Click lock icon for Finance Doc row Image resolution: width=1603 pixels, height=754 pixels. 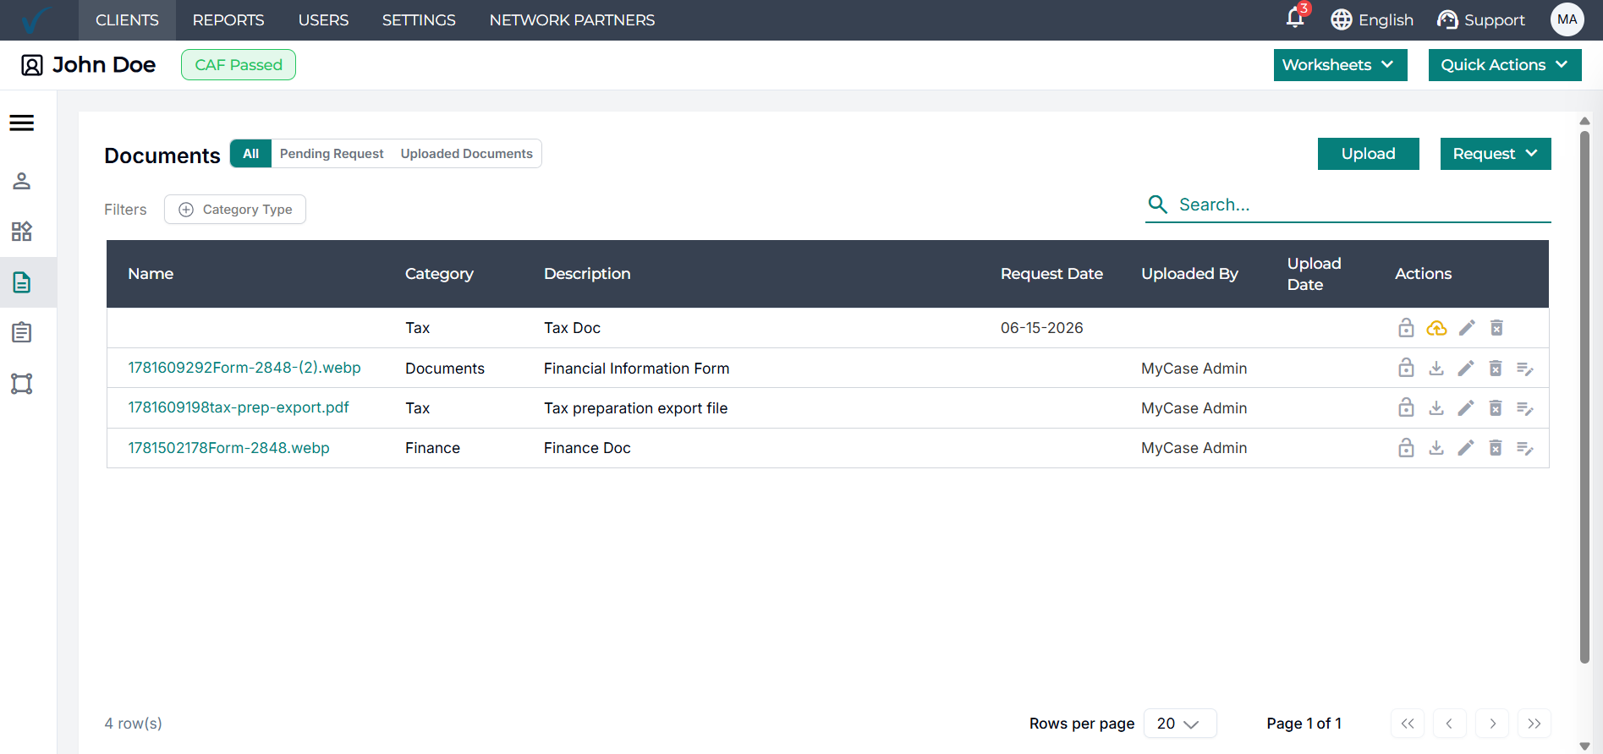pyautogui.click(x=1406, y=448)
